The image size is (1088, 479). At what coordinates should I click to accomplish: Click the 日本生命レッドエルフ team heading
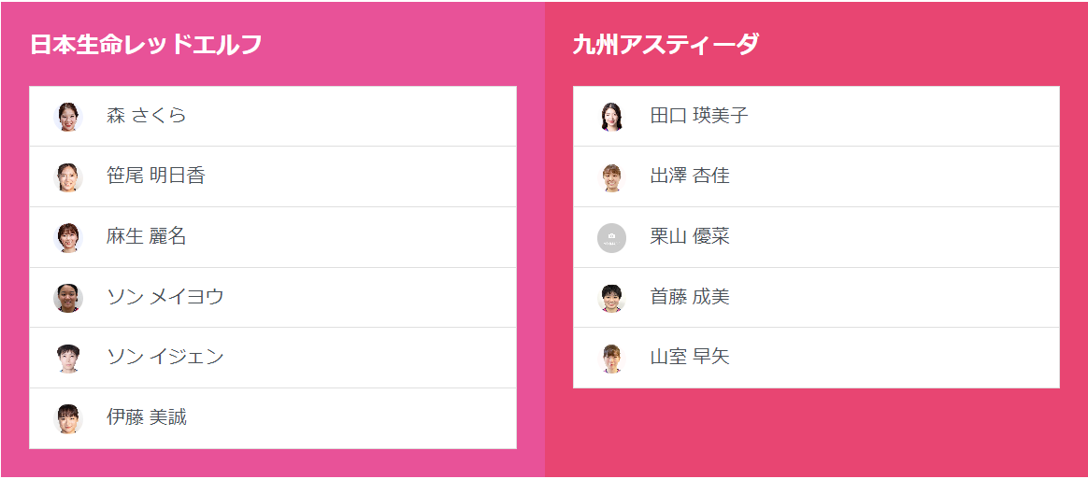(x=146, y=45)
